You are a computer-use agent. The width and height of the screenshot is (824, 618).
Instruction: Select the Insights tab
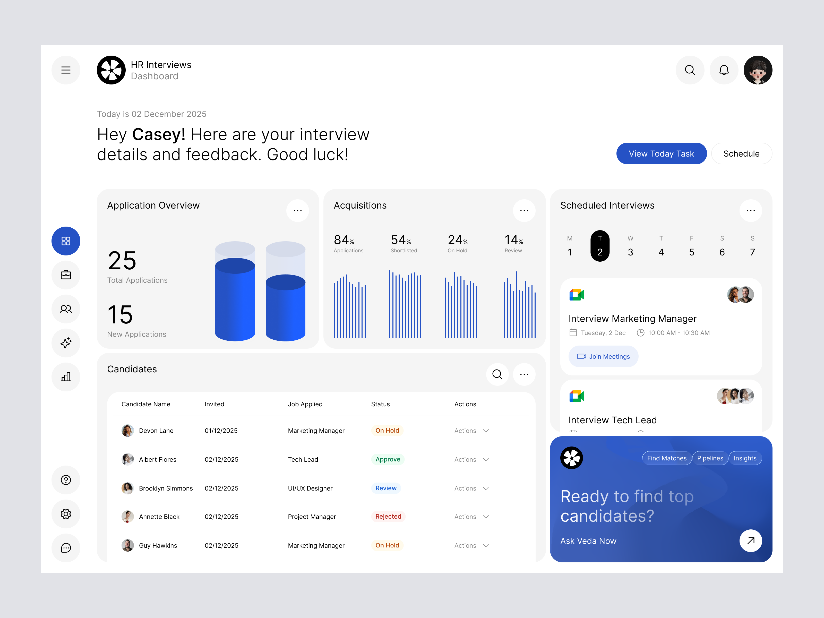[x=745, y=458]
